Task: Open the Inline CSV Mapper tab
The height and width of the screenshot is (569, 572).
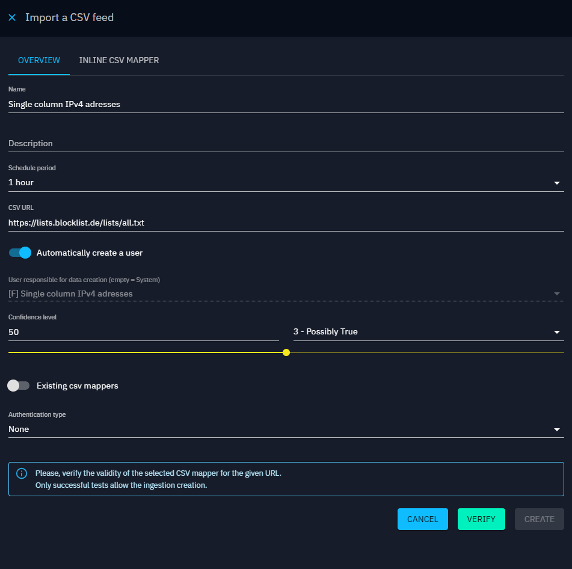Action: point(119,60)
